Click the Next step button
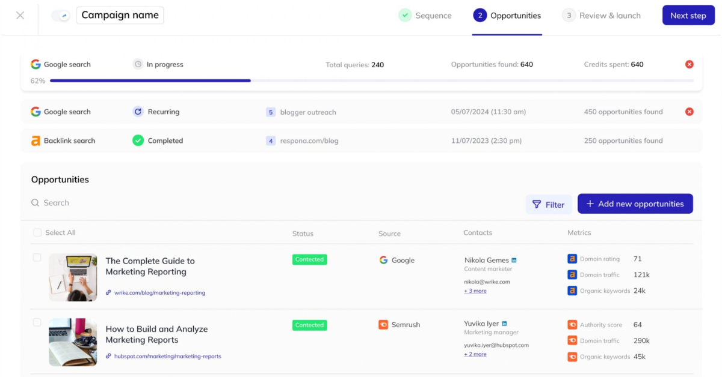The width and height of the screenshot is (722, 377). coord(688,16)
